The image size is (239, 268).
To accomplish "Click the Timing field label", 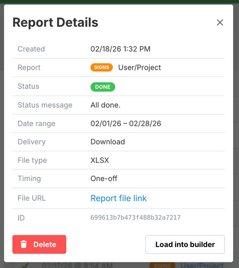I will (x=29, y=179).
